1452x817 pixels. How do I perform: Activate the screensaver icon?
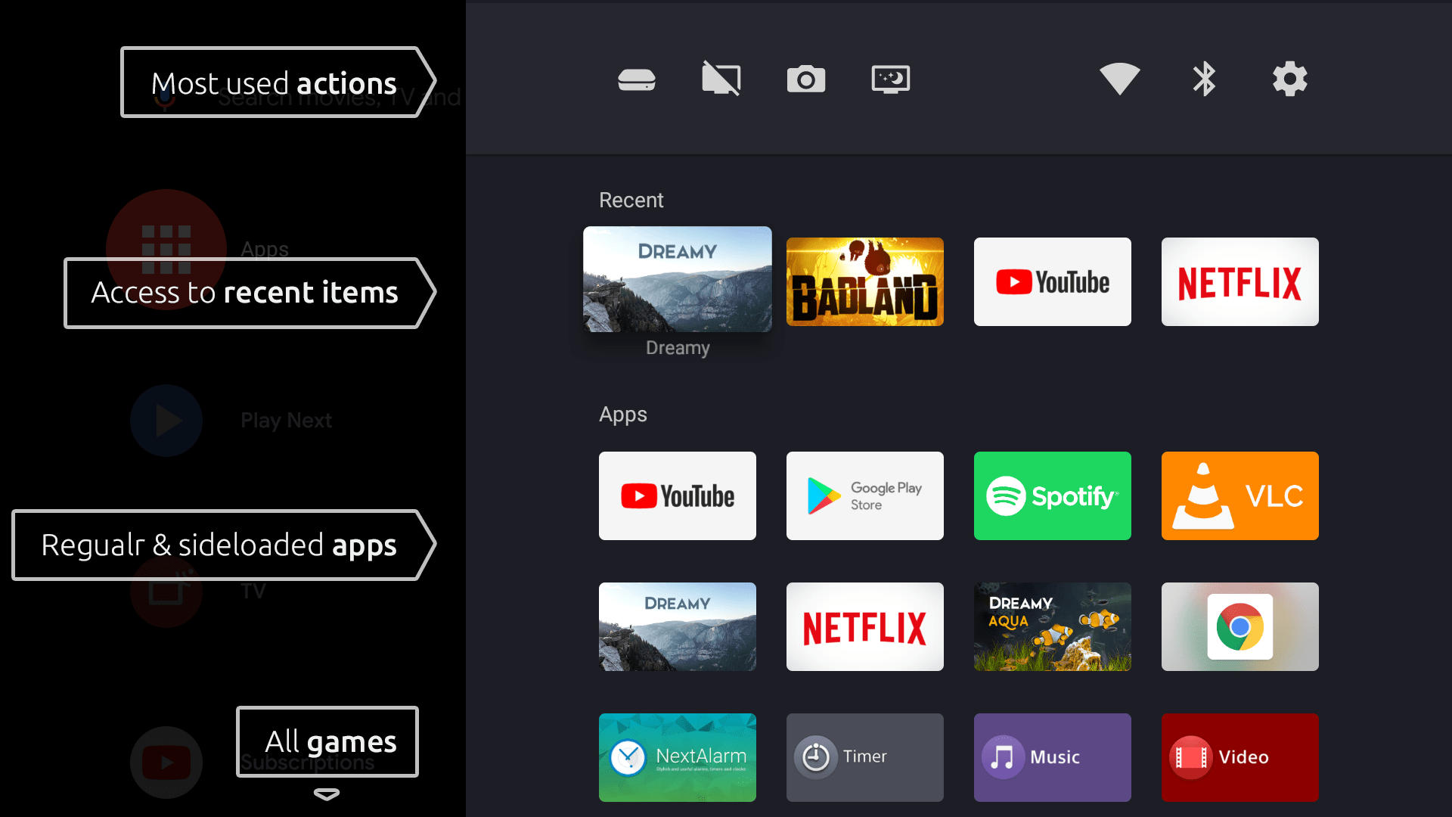pyautogui.click(x=890, y=78)
